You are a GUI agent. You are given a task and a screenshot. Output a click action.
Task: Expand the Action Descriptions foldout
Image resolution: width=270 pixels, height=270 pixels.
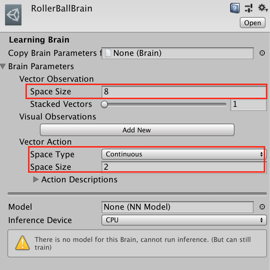point(36,180)
